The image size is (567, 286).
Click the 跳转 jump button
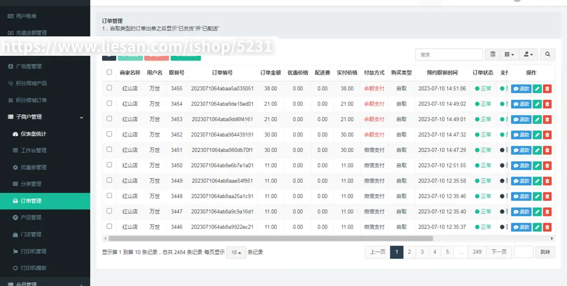[x=545, y=252]
